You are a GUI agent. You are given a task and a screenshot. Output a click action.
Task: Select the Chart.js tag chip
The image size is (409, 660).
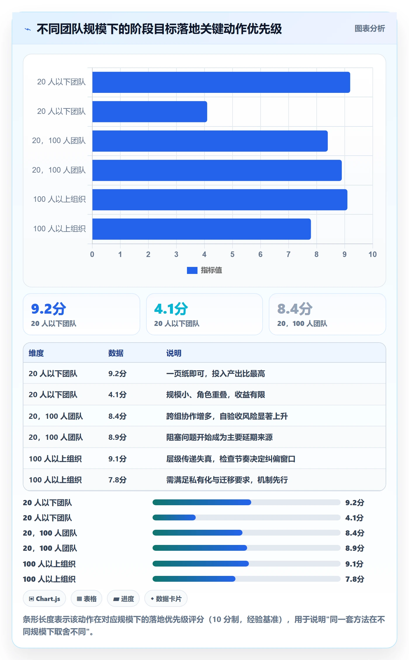(44, 599)
